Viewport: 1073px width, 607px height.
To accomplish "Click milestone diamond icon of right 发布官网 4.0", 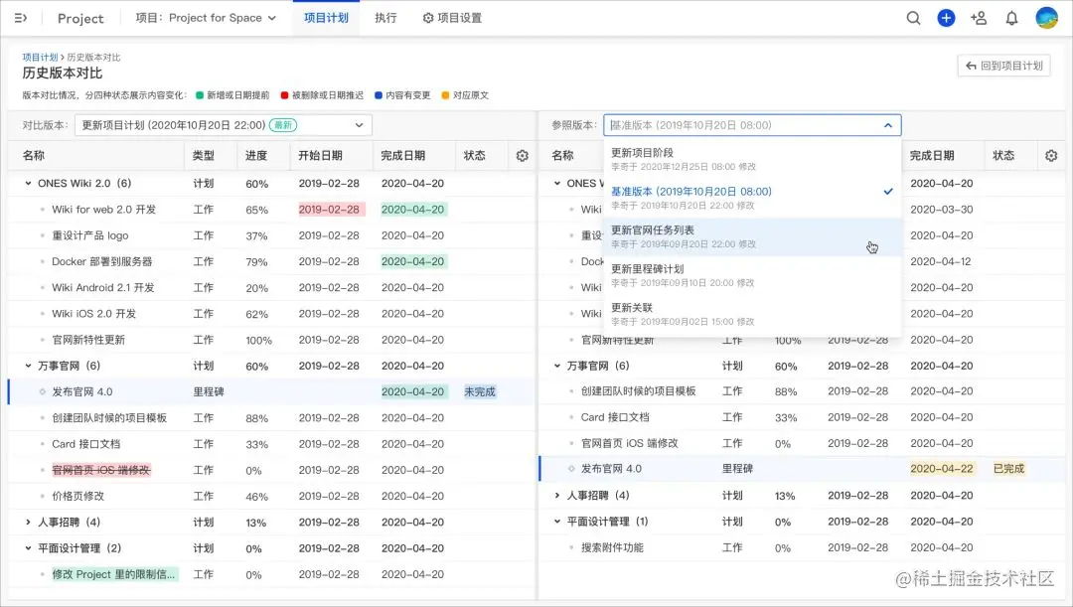I will (571, 469).
